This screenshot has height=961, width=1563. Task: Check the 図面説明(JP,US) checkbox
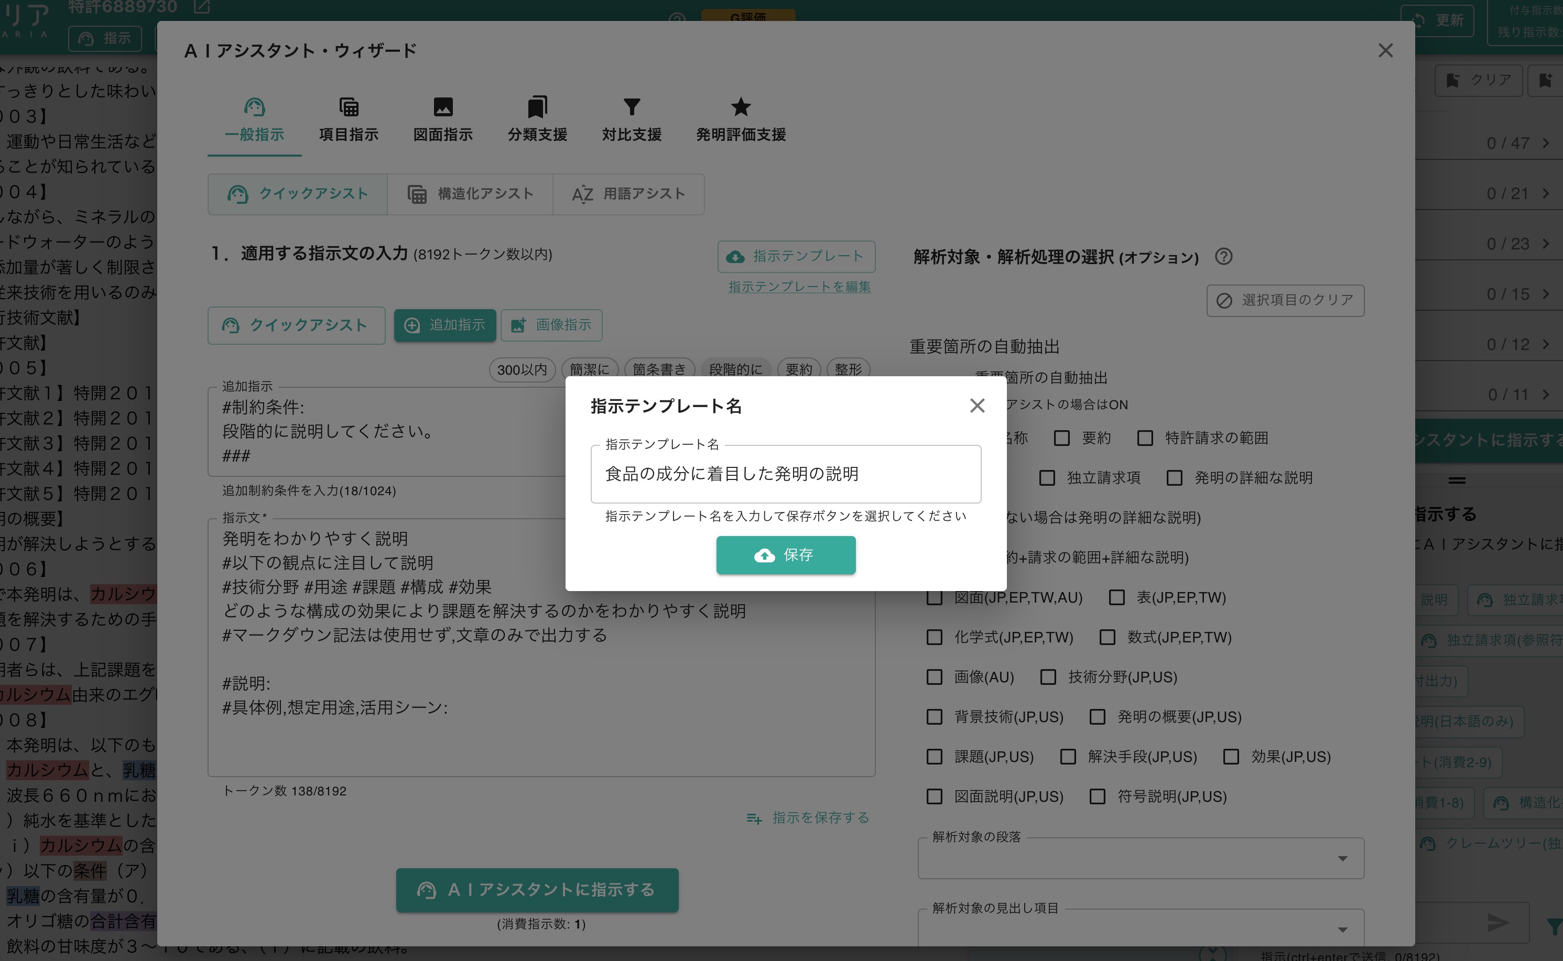934,796
